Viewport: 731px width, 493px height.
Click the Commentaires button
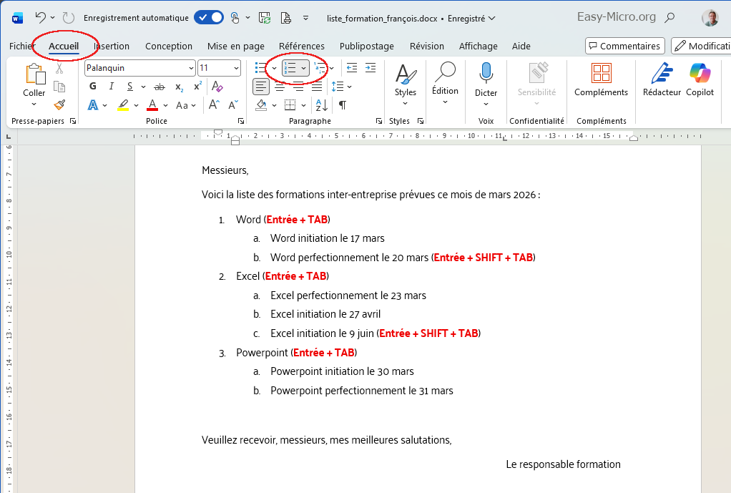click(x=624, y=46)
